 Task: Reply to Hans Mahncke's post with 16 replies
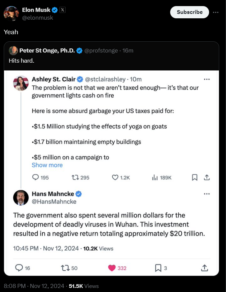[19, 268]
